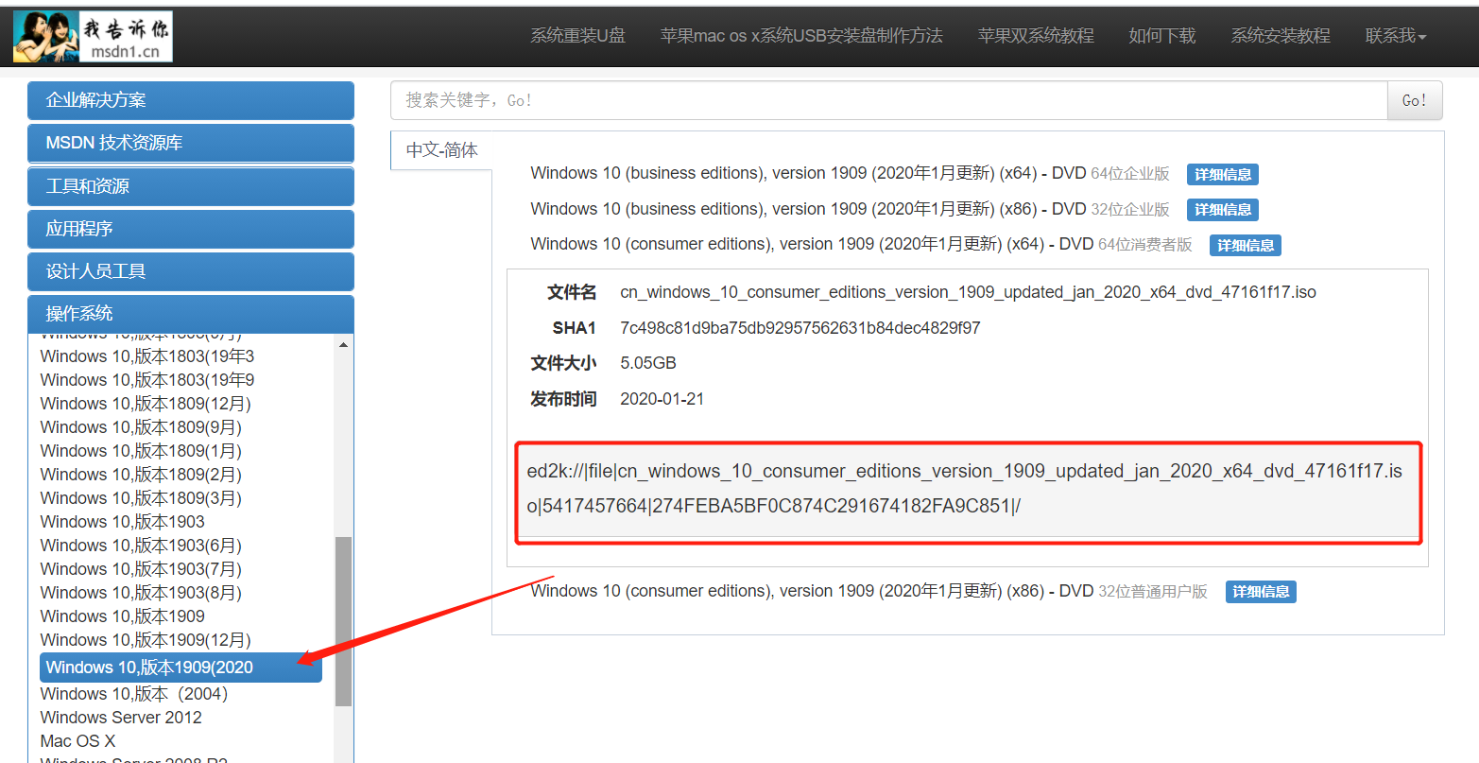Select Windows Server 2012 item
Image resolution: width=1479 pixels, height=763 pixels.
point(121,718)
